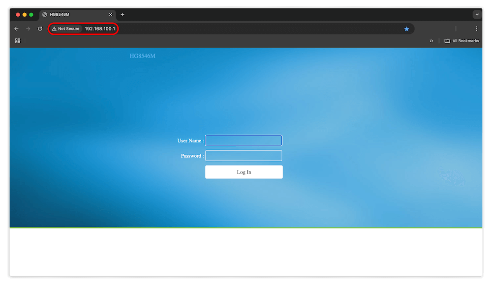Open the apps grid in bookmarks bar
Screen dimensions: 492x284
[x=18, y=41]
